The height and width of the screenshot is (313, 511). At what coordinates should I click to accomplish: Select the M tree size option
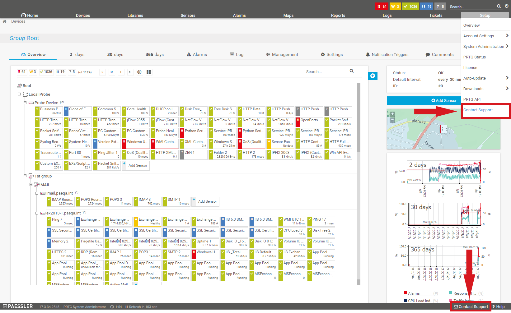click(112, 72)
